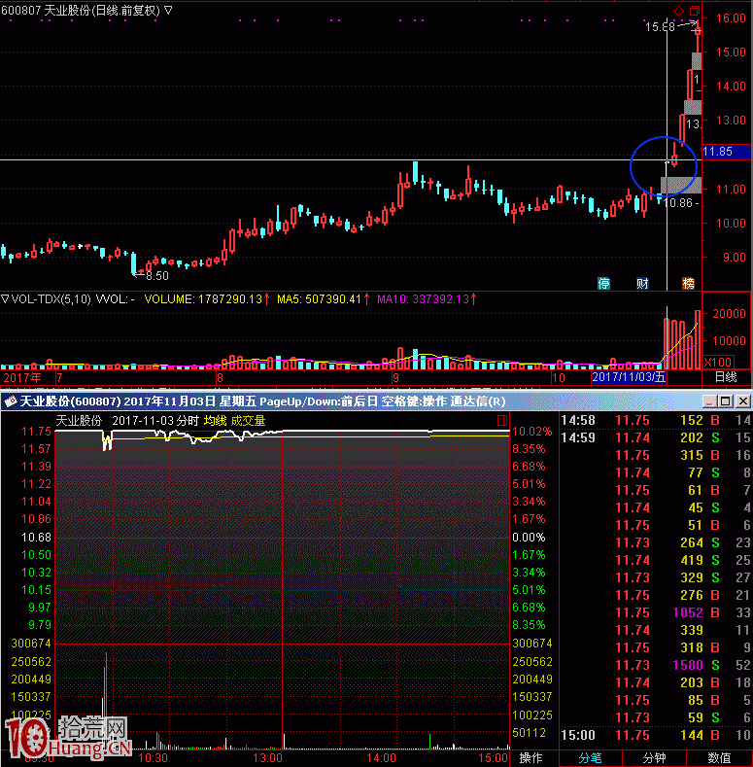This screenshot has height=767, width=753.
Task: Click the 2017年 label on the date axis
Action: tap(22, 377)
